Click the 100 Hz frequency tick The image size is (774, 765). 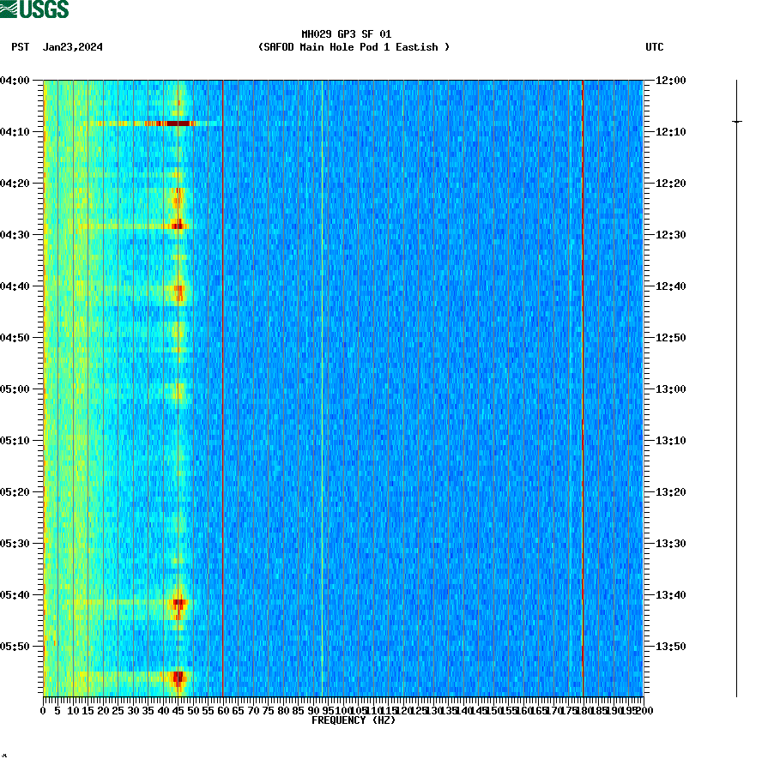[342, 710]
